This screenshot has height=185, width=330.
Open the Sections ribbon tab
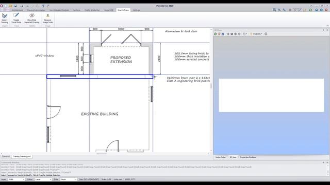pos(77,10)
